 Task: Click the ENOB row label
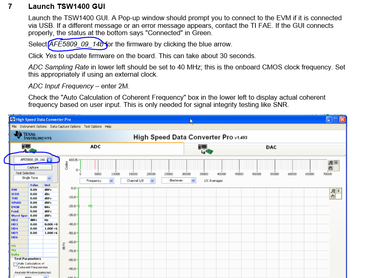point(15,207)
